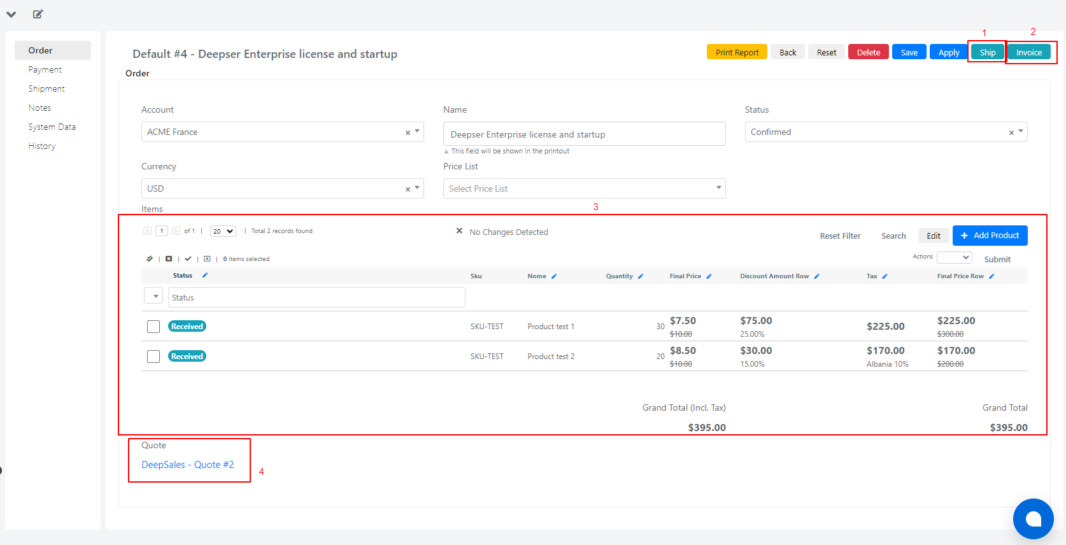Select checkbox for Product test 2 row
1066x545 pixels.
click(153, 357)
